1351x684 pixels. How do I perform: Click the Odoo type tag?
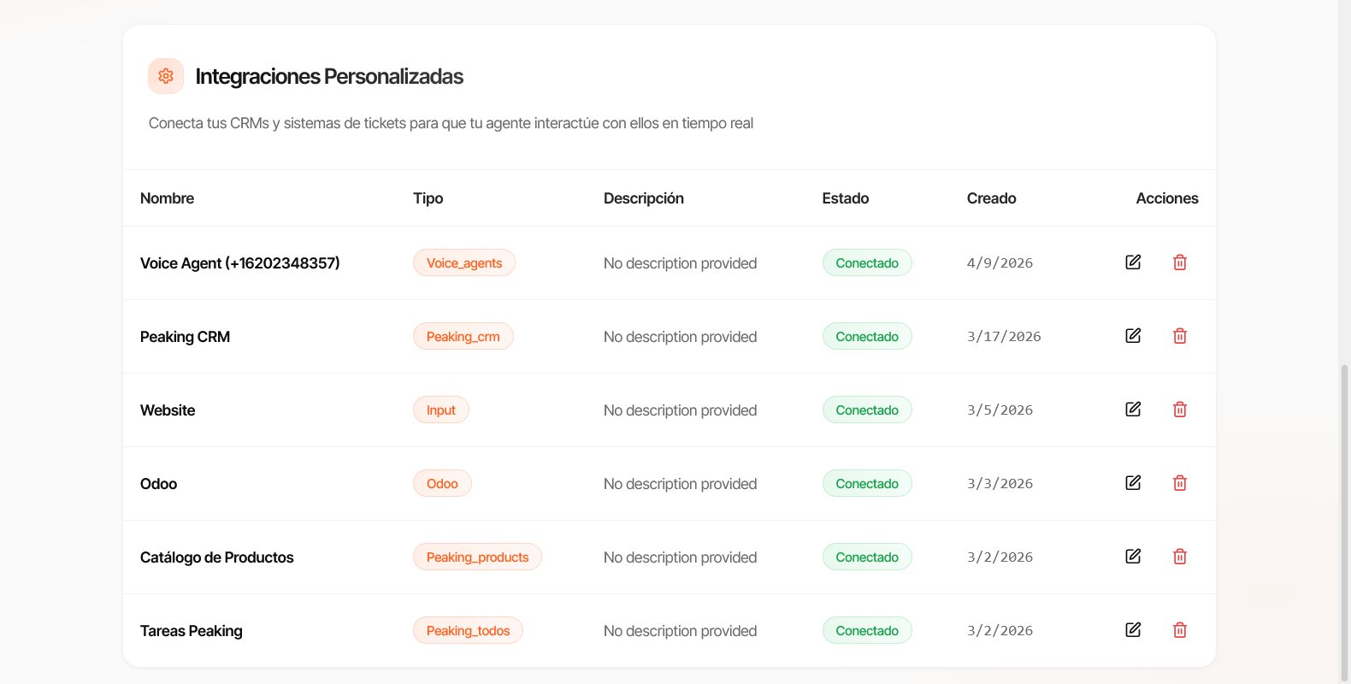442,483
